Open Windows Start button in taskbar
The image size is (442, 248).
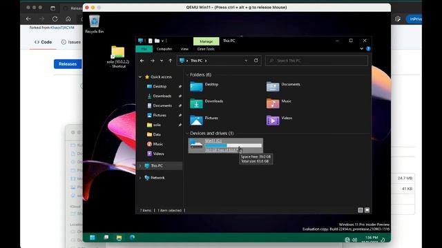(x=93, y=238)
